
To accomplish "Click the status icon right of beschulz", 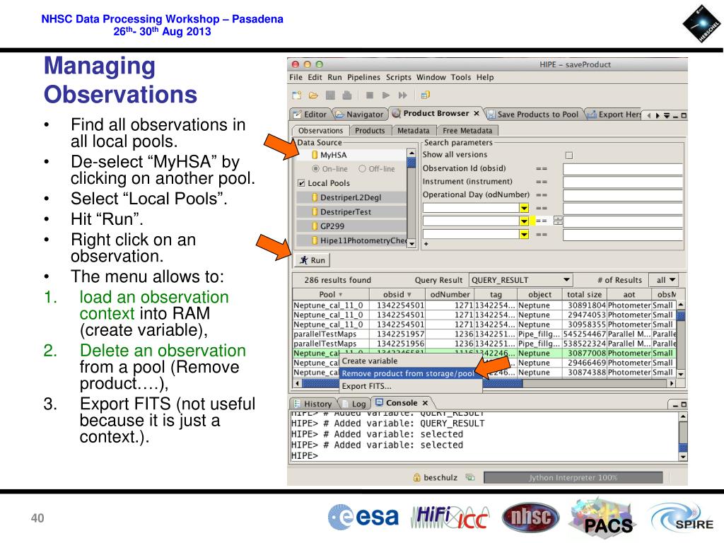I will pos(470,477).
